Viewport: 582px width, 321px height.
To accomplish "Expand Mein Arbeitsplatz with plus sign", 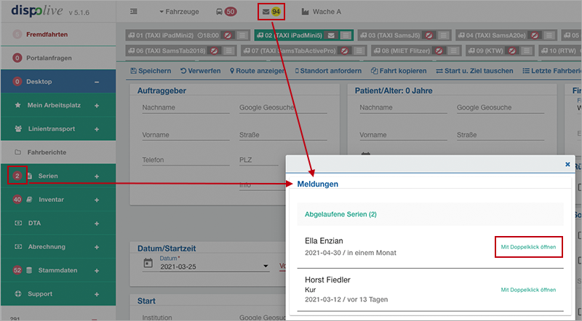I will coord(96,105).
